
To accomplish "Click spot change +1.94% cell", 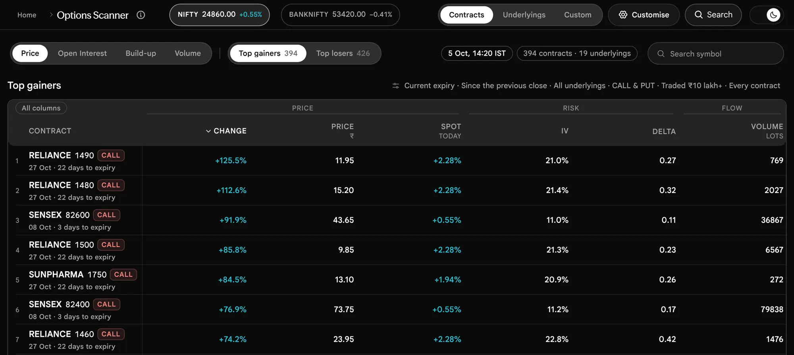I will 448,280.
